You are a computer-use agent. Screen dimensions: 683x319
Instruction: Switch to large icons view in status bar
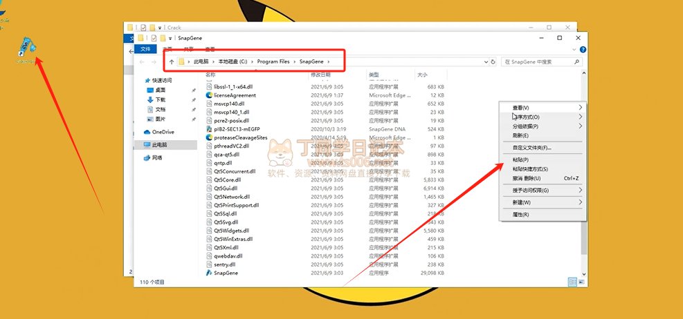pyautogui.click(x=581, y=282)
